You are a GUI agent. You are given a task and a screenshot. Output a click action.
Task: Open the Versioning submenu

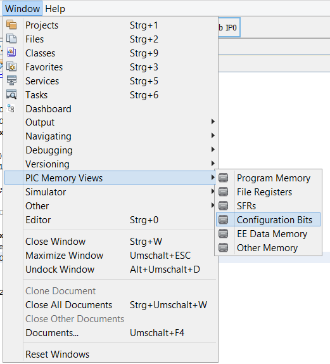(x=110, y=164)
